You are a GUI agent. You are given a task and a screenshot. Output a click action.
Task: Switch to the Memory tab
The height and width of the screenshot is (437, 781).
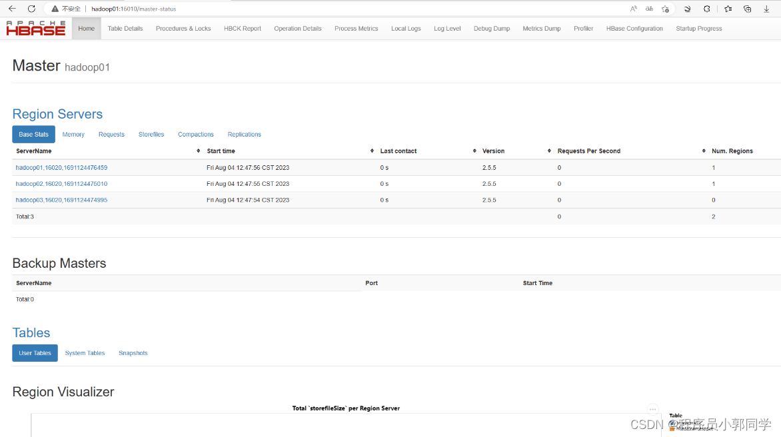tap(73, 135)
